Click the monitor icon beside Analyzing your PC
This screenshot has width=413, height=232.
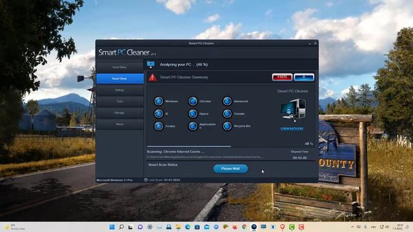[150, 64]
